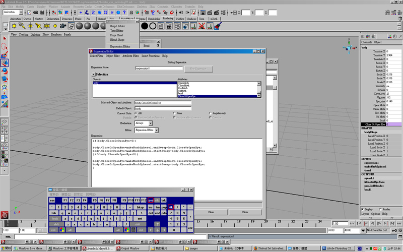Click the first gray sphere material shelf icon
The width and height of the screenshot is (403, 252).
(x=80, y=26)
